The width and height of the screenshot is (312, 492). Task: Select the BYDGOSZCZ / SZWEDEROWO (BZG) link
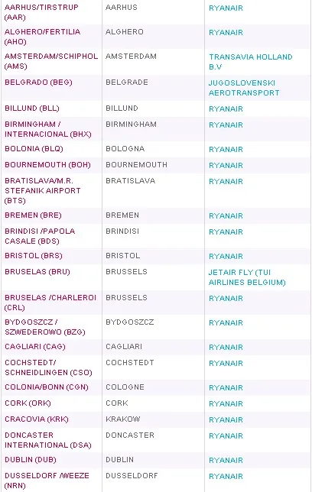(44, 327)
